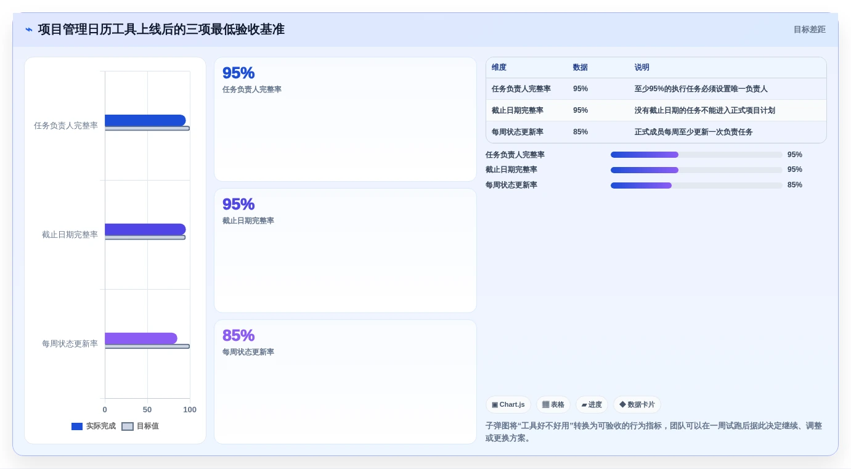Click the 任务负责人完整率 progress bar
This screenshot has height=469, width=851.
click(x=696, y=155)
